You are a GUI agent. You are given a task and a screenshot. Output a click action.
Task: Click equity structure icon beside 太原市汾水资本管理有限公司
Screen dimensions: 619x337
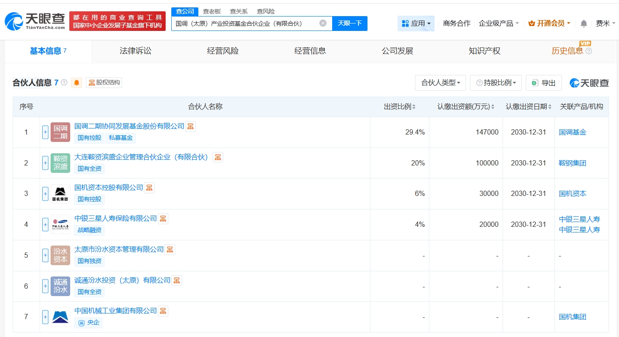coord(170,249)
